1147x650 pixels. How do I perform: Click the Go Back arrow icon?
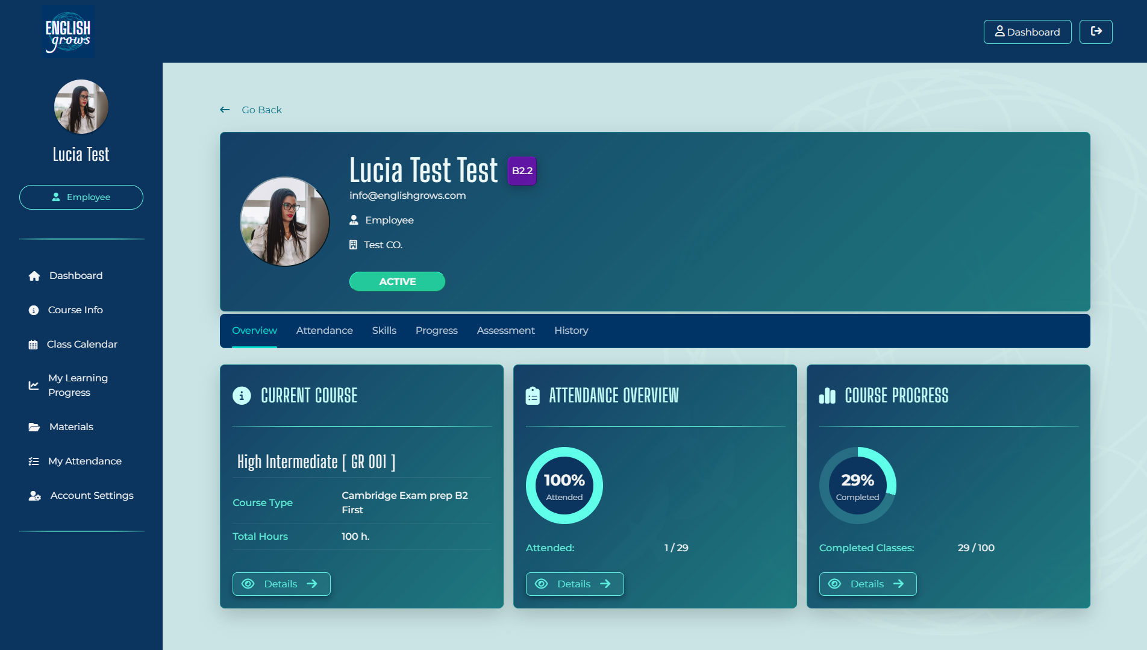pos(225,110)
